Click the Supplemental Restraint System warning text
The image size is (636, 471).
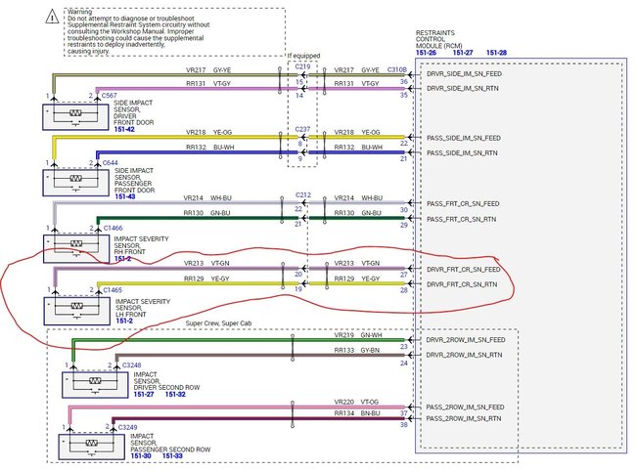tap(138, 31)
